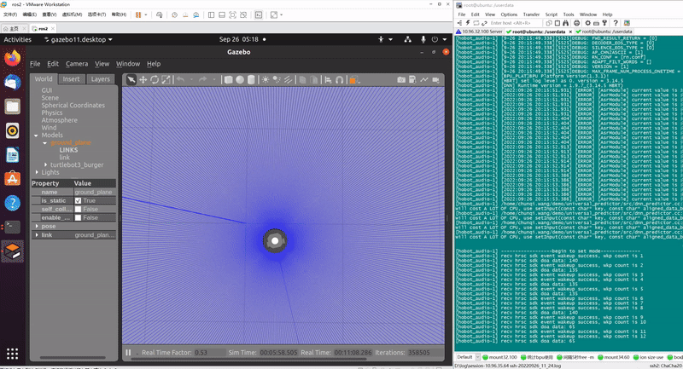Viewport: 683px width, 369px height.
Task: Click the Print icon in SecureCRT toolbar
Action: (x=577, y=23)
